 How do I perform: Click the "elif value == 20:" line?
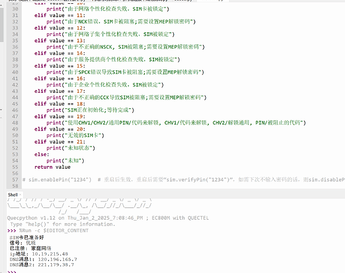[x=60, y=129]
